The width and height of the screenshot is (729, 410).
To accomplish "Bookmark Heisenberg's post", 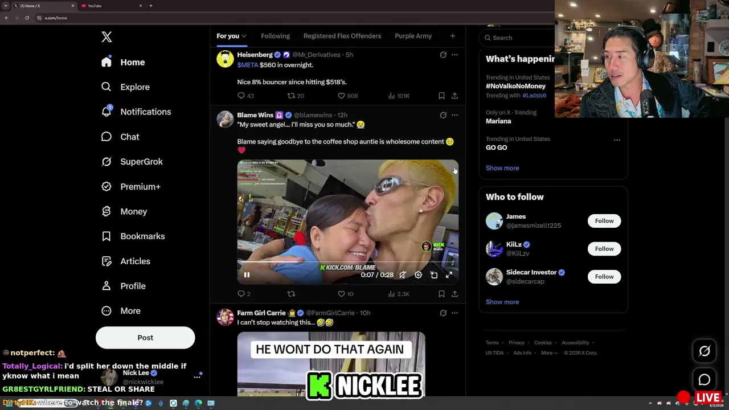I will click(441, 96).
